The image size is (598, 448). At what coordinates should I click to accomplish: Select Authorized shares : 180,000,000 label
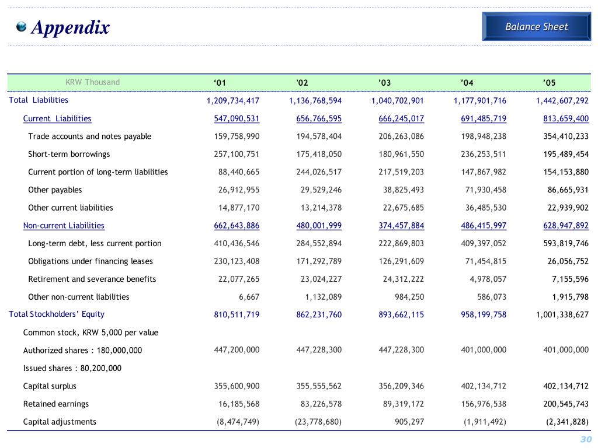coord(82,351)
